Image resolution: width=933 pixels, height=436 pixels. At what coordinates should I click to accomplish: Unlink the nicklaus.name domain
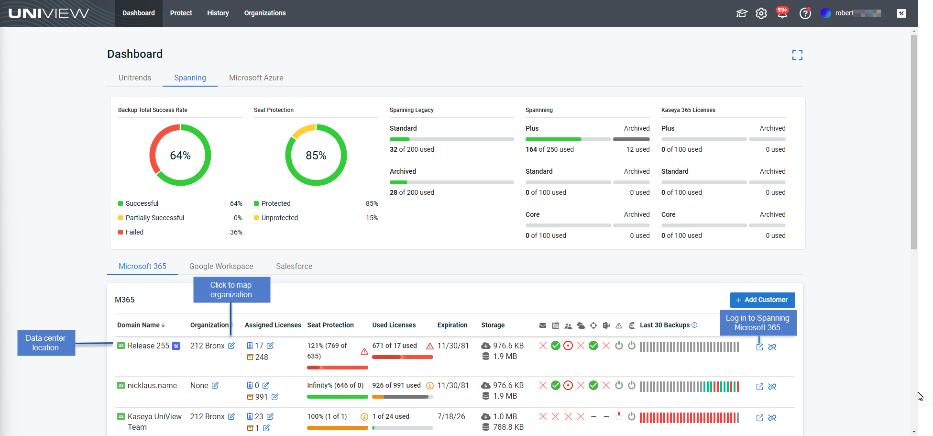[x=772, y=387]
